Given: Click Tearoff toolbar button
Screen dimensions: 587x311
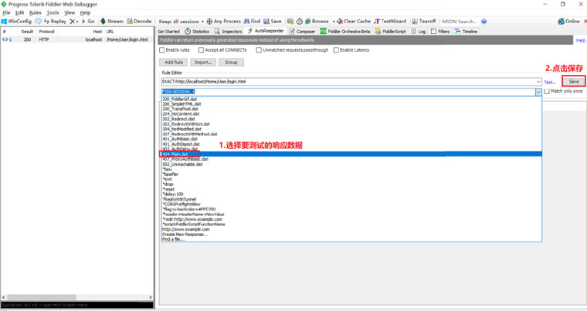Looking at the screenshot, I should tap(424, 22).
